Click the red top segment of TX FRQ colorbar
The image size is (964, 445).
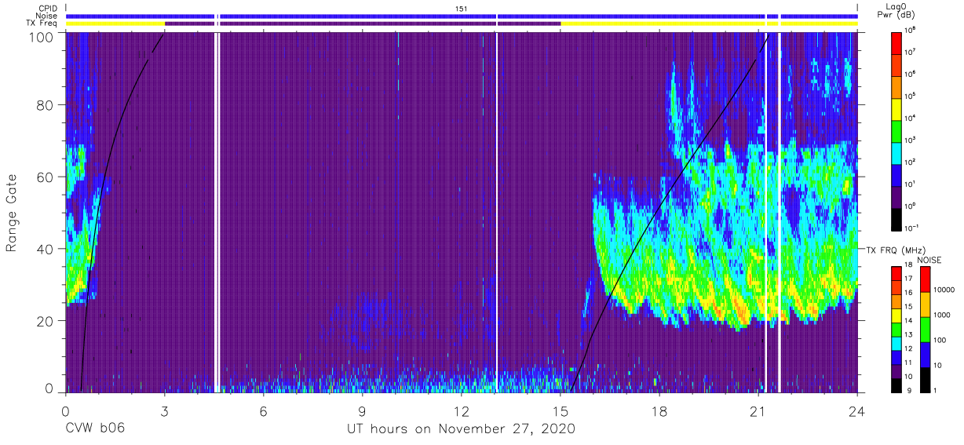tap(897, 272)
